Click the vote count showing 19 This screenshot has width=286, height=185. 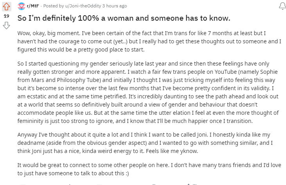click(x=6, y=16)
